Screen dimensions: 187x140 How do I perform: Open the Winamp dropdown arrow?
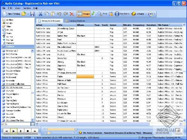point(146,14)
